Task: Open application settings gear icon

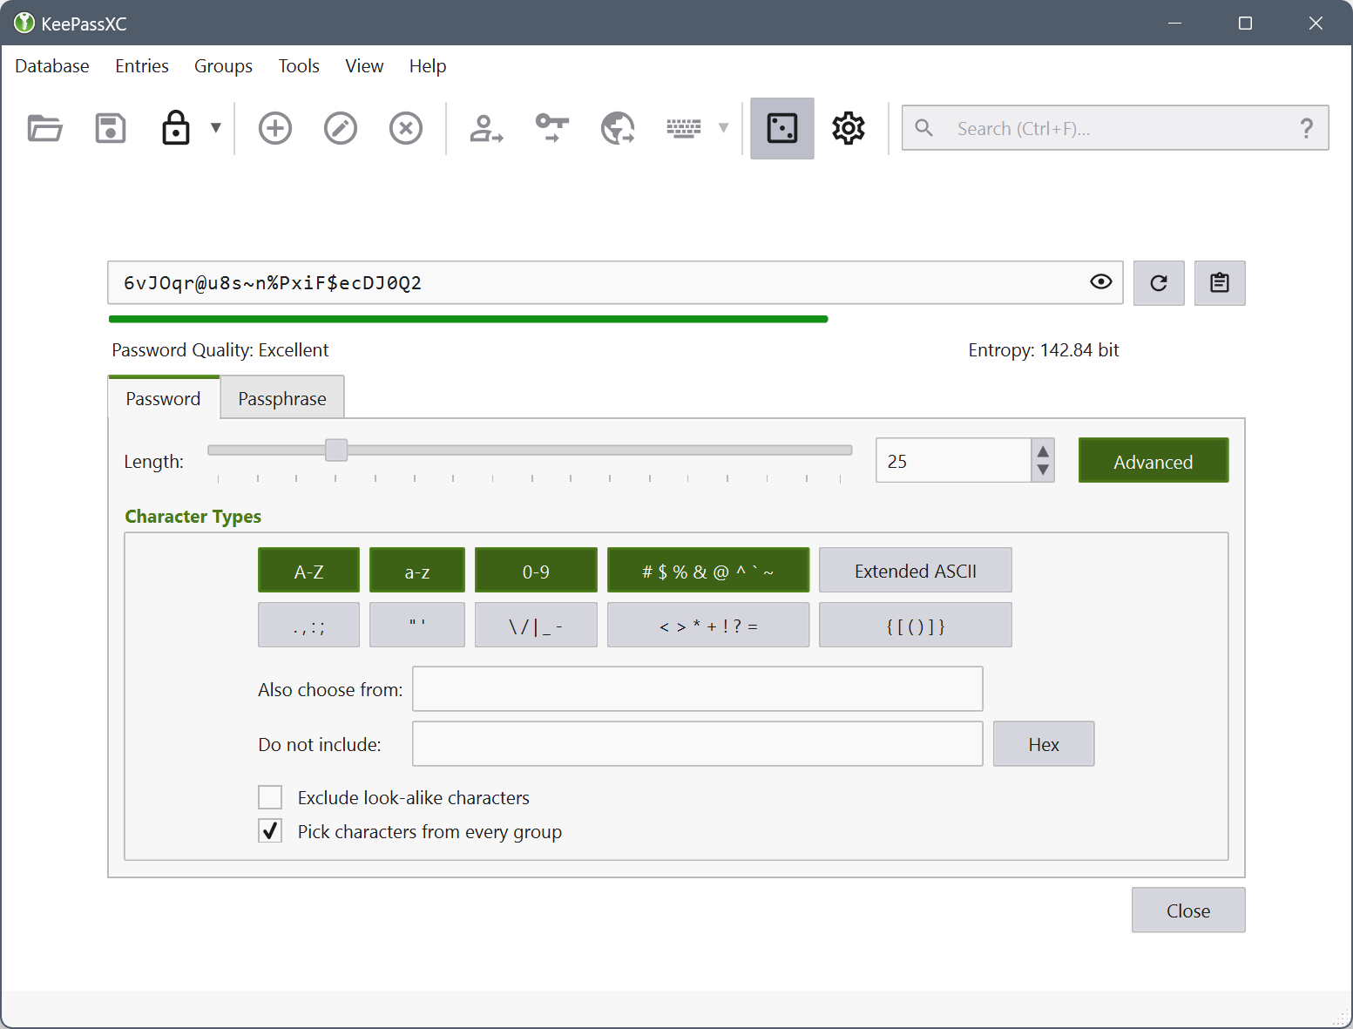Action: click(x=847, y=128)
